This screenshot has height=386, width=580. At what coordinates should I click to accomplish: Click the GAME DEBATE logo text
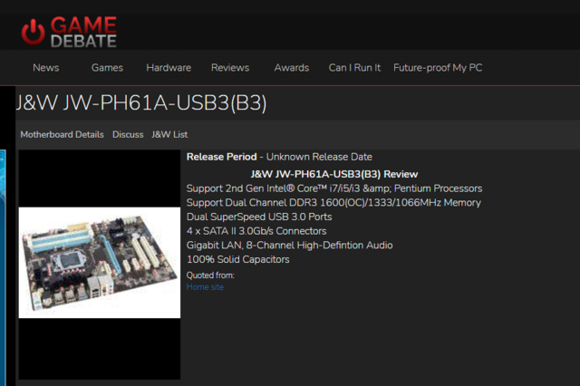click(83, 29)
